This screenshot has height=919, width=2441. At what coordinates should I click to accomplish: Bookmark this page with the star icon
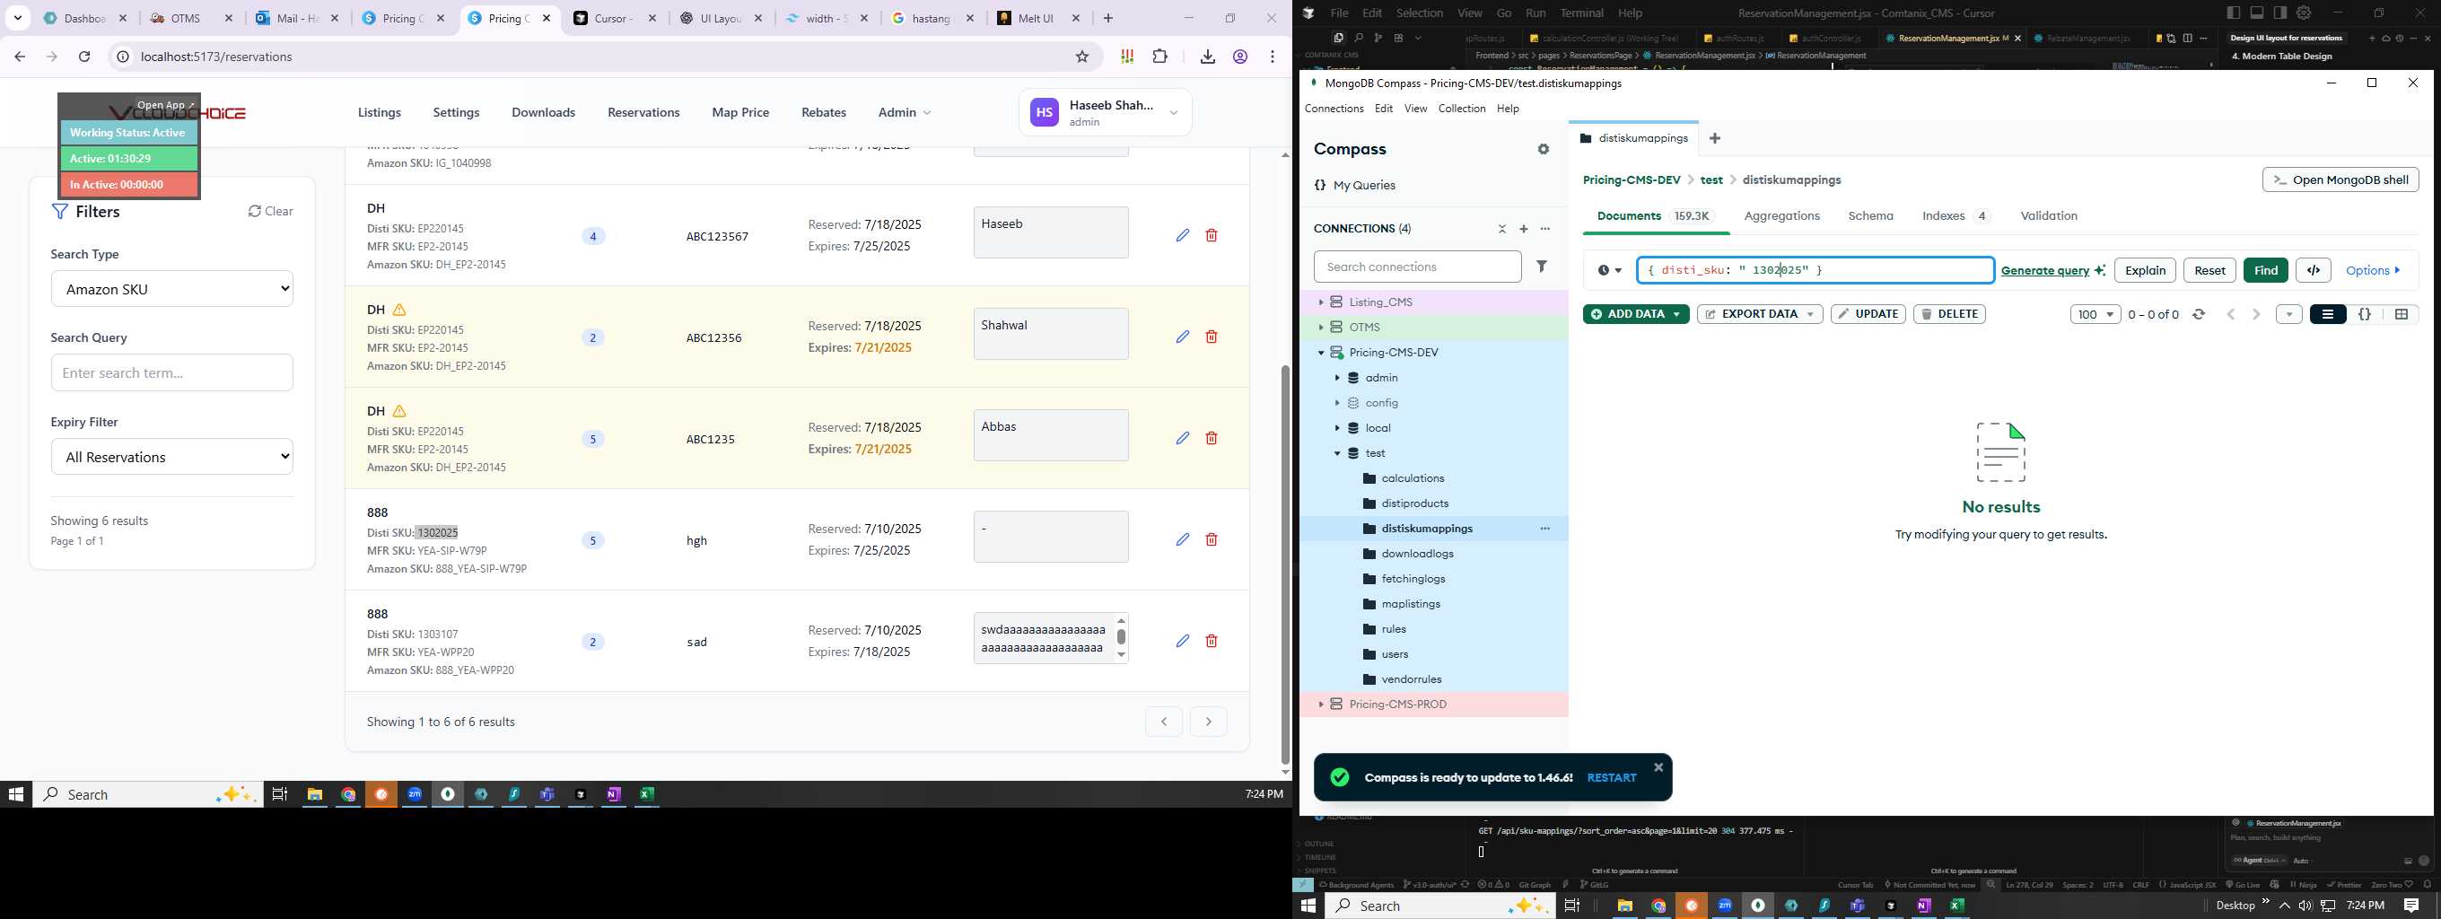tap(1082, 57)
